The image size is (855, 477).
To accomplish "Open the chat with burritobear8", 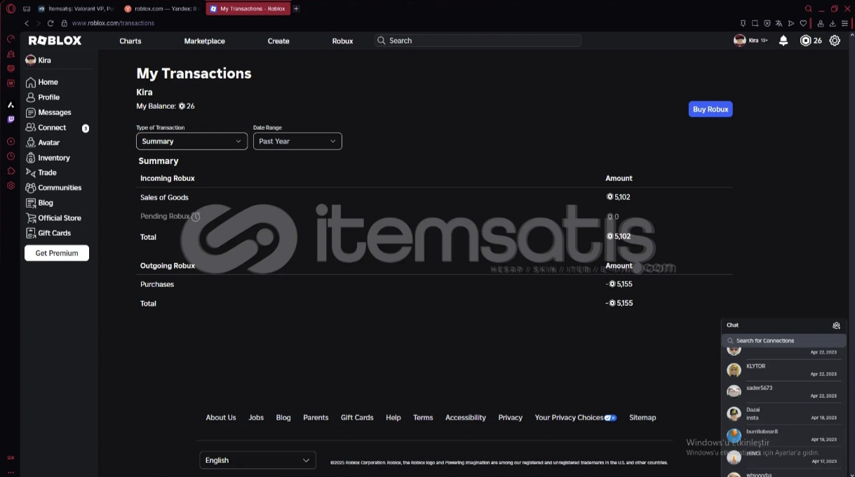I will [782, 435].
